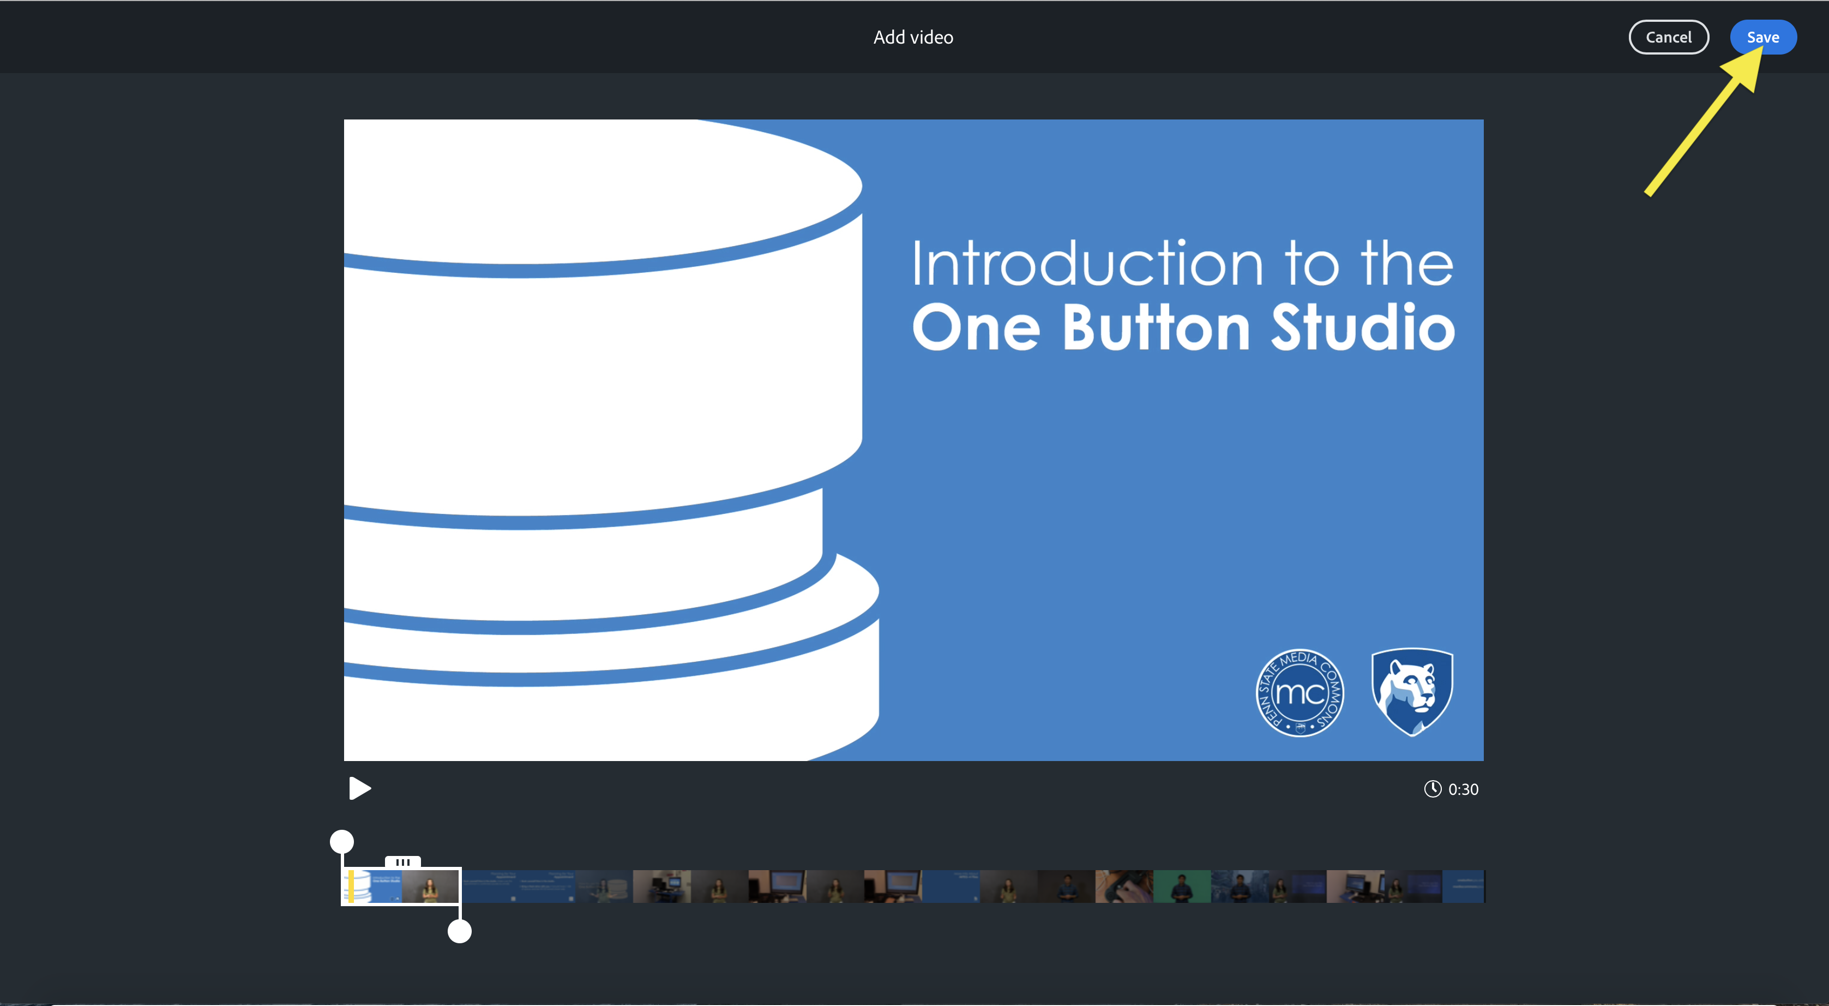Click the Cancel button

click(x=1669, y=37)
